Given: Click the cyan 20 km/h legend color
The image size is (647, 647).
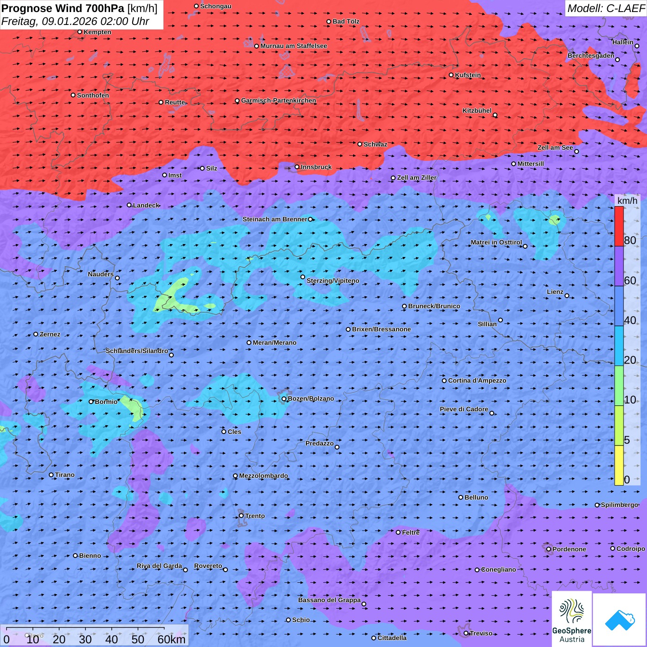Looking at the screenshot, I should (x=619, y=346).
